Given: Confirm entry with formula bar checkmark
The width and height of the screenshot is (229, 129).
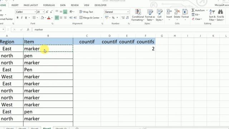Looking at the screenshot, I should coord(21,29).
